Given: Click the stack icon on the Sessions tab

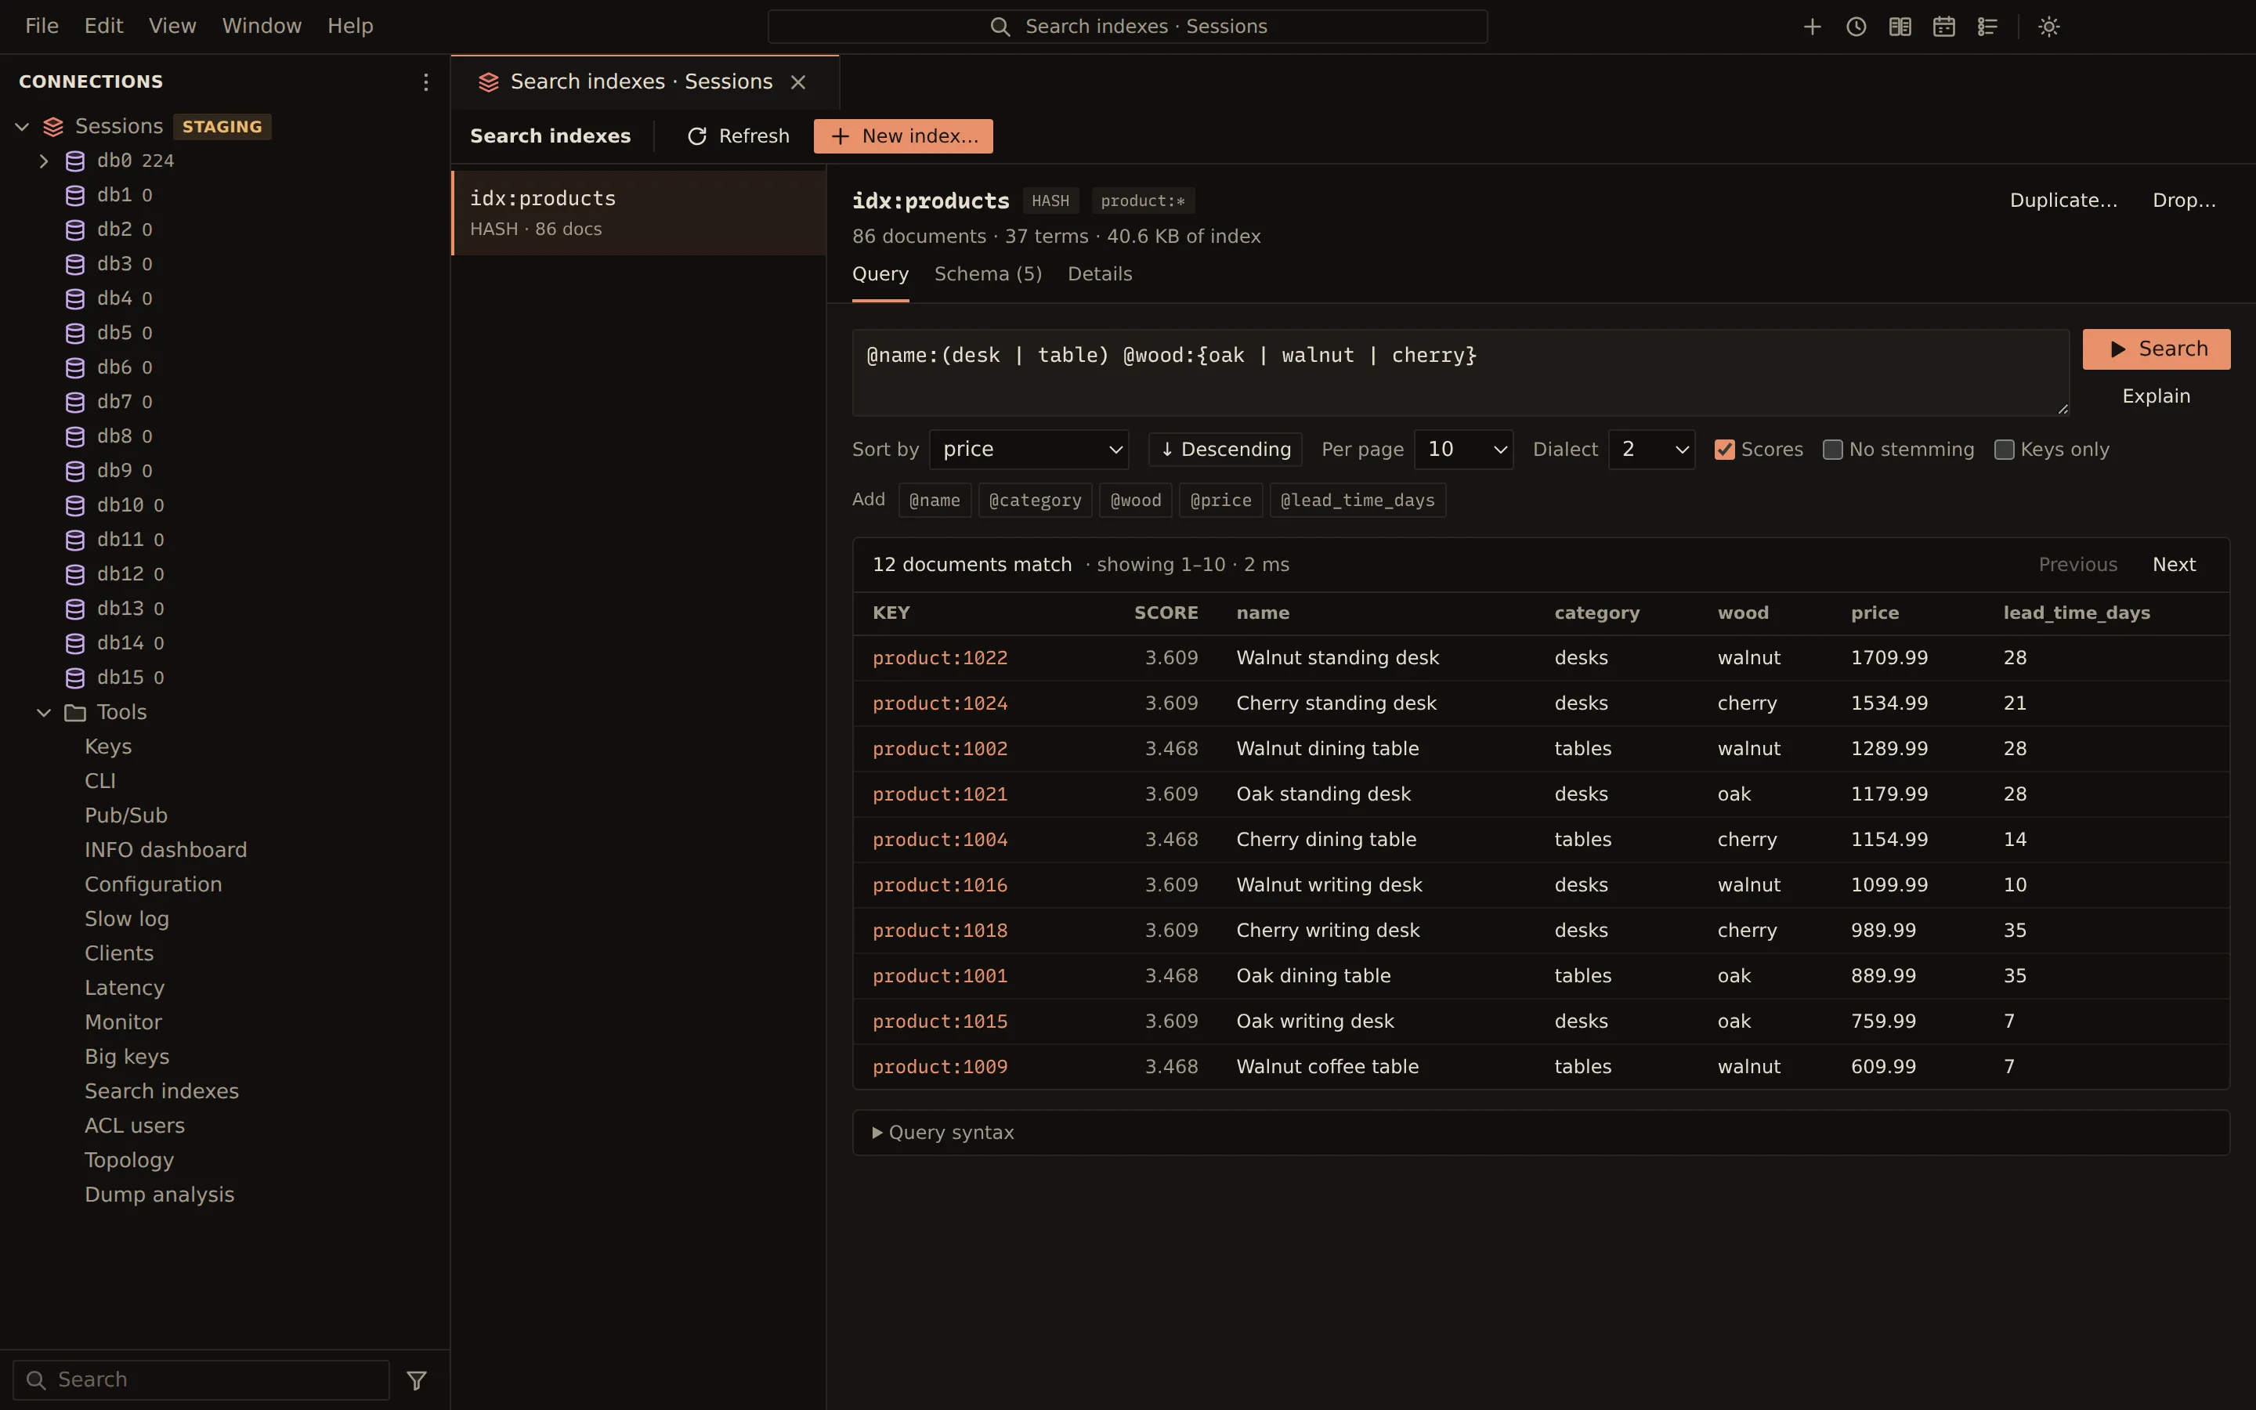Looking at the screenshot, I should click(x=489, y=82).
